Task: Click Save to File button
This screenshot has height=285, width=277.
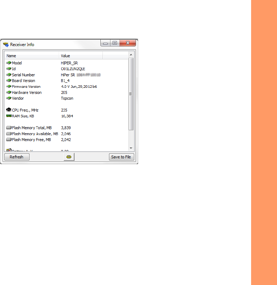Action: 122,157
